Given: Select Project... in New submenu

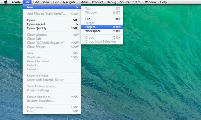Looking at the screenshot, I should [x=102, y=27].
